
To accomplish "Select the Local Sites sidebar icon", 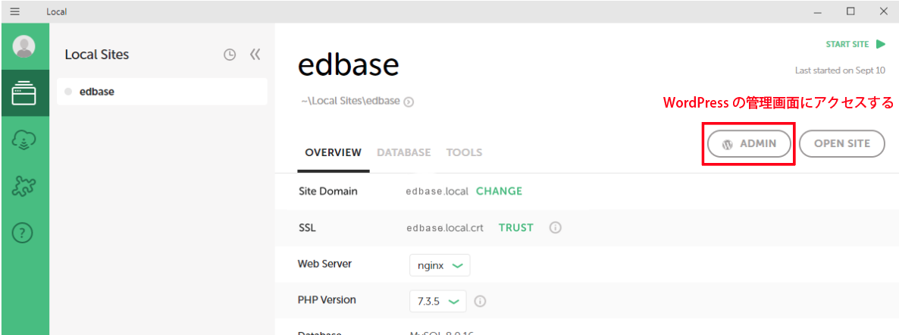I will click(x=25, y=93).
